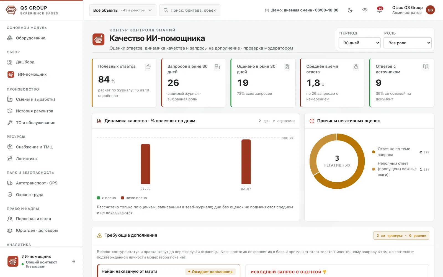Click ТО и обслуживание wrench icon
Image resolution: width=443 pixels, height=277 pixels.
coord(10,122)
